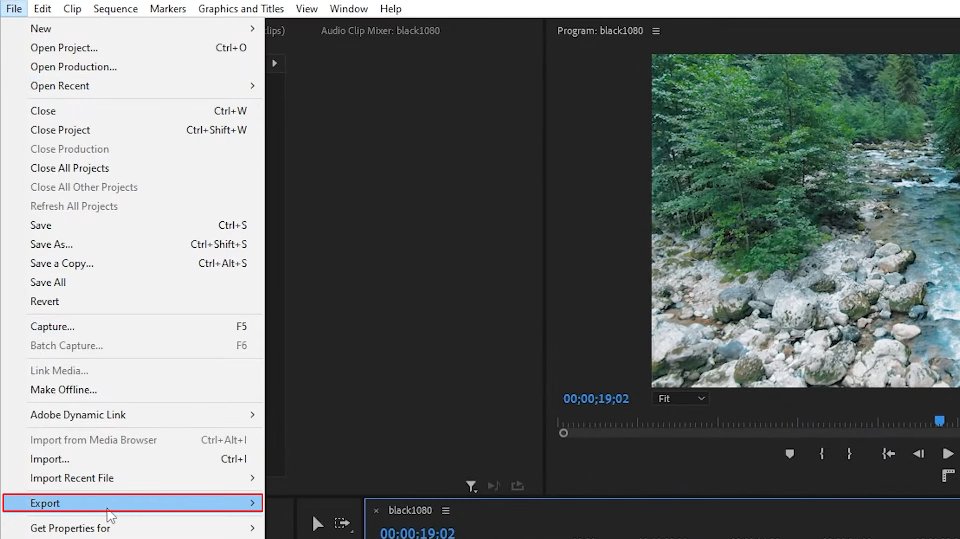Click the filter funnel icon in the effects panel
This screenshot has width=960, height=539.
point(471,486)
